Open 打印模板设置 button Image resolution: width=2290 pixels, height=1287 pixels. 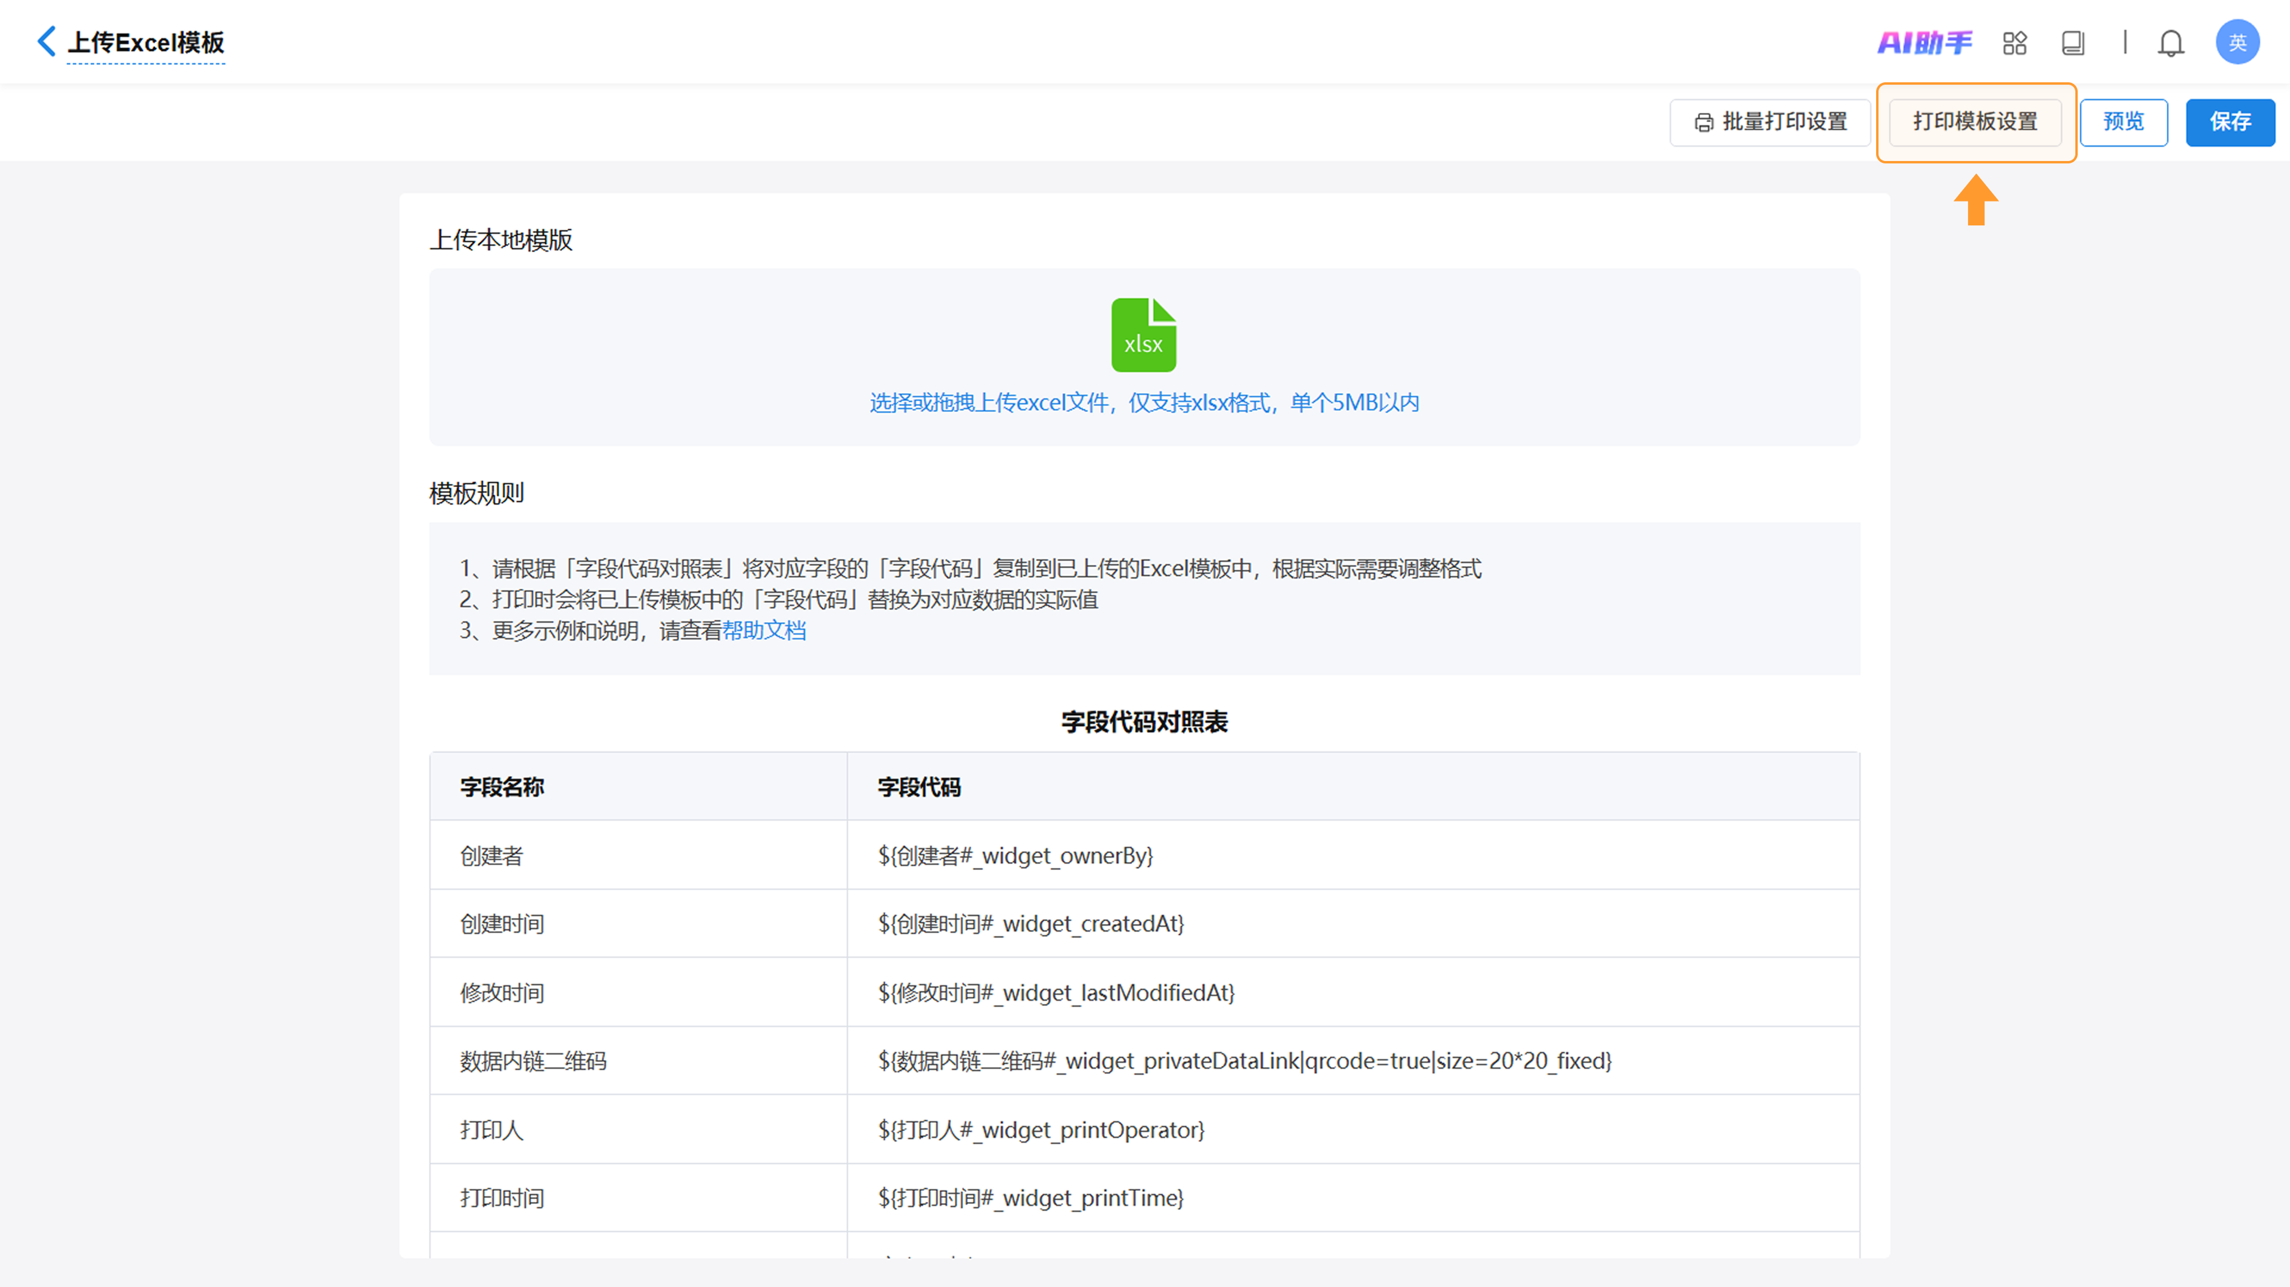click(x=1975, y=122)
